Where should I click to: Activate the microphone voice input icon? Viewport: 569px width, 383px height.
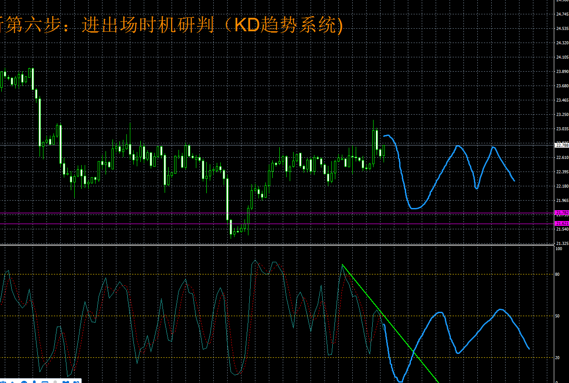pos(34,382)
